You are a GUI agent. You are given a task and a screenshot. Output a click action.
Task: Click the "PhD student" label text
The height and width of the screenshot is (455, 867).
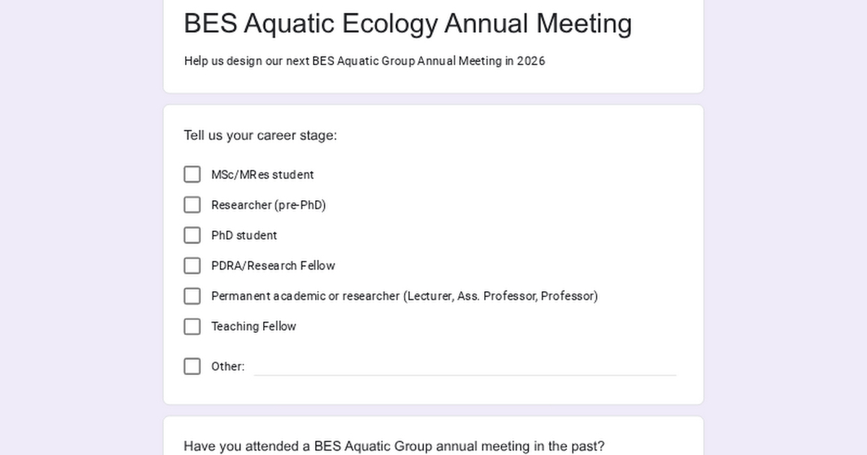243,235
